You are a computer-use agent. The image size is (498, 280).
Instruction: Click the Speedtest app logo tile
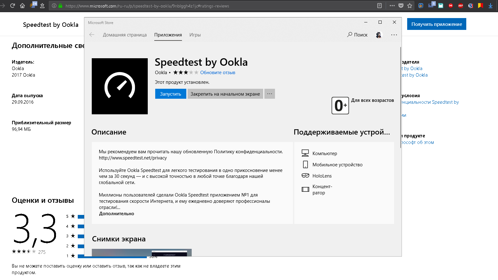click(x=120, y=86)
